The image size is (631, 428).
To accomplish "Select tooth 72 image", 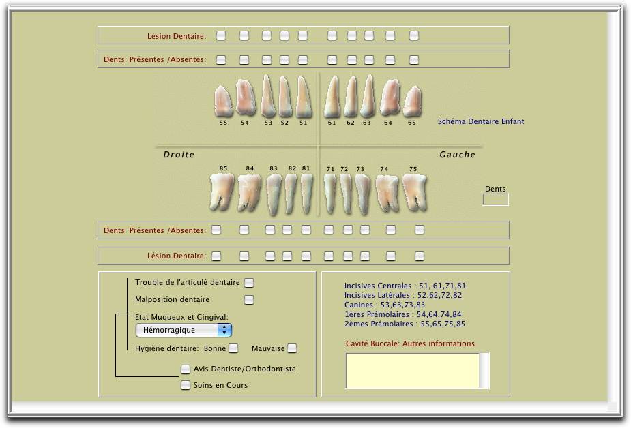I will tap(346, 194).
